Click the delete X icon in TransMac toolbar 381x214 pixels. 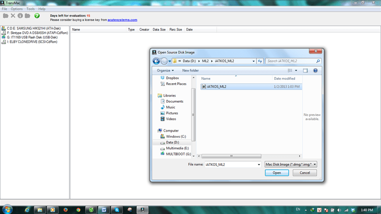13,16
